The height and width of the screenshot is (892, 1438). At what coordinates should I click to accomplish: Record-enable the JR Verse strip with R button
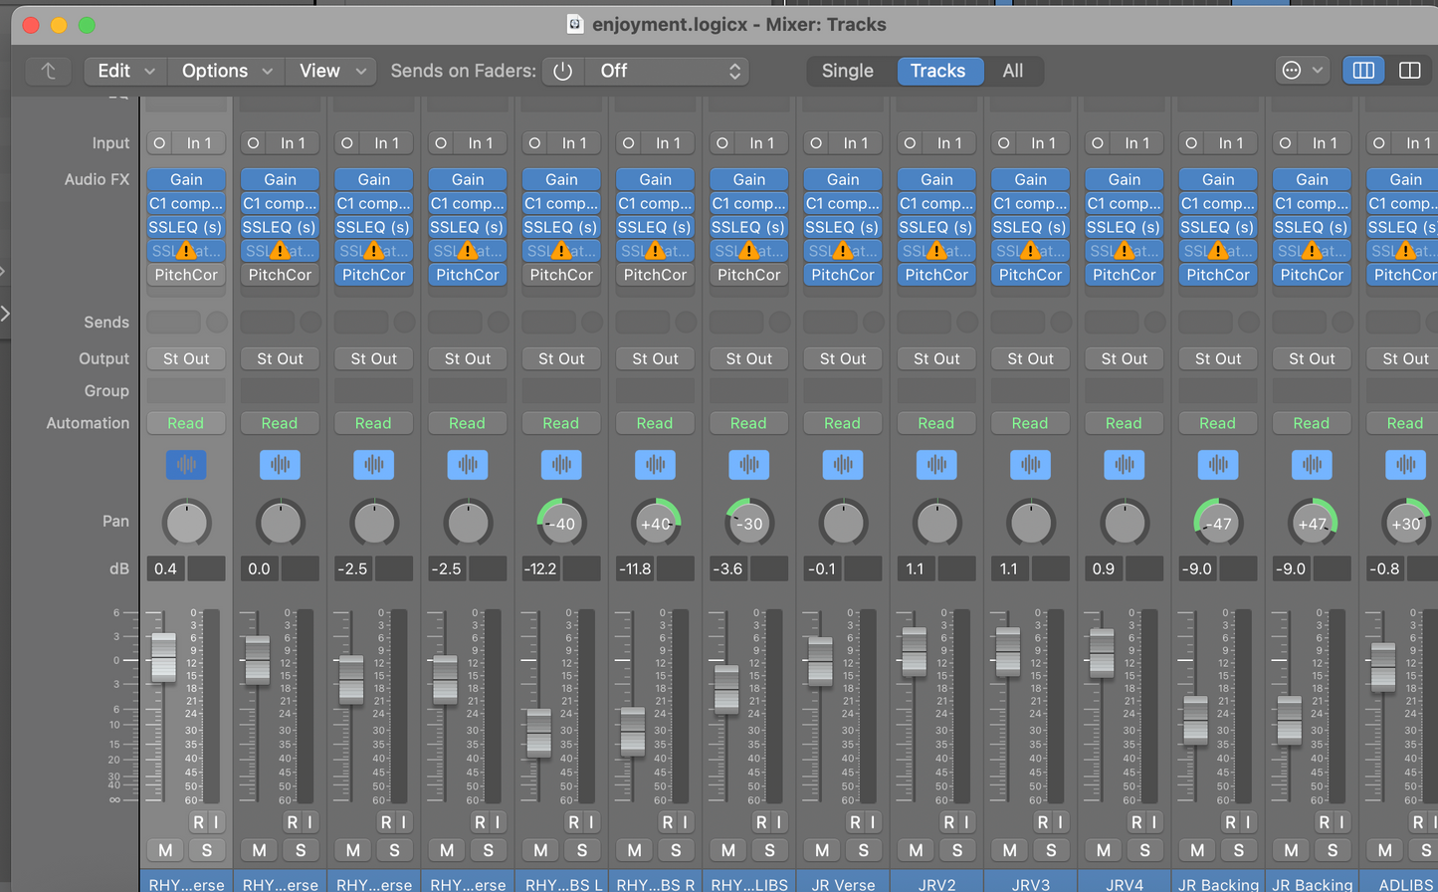click(854, 822)
